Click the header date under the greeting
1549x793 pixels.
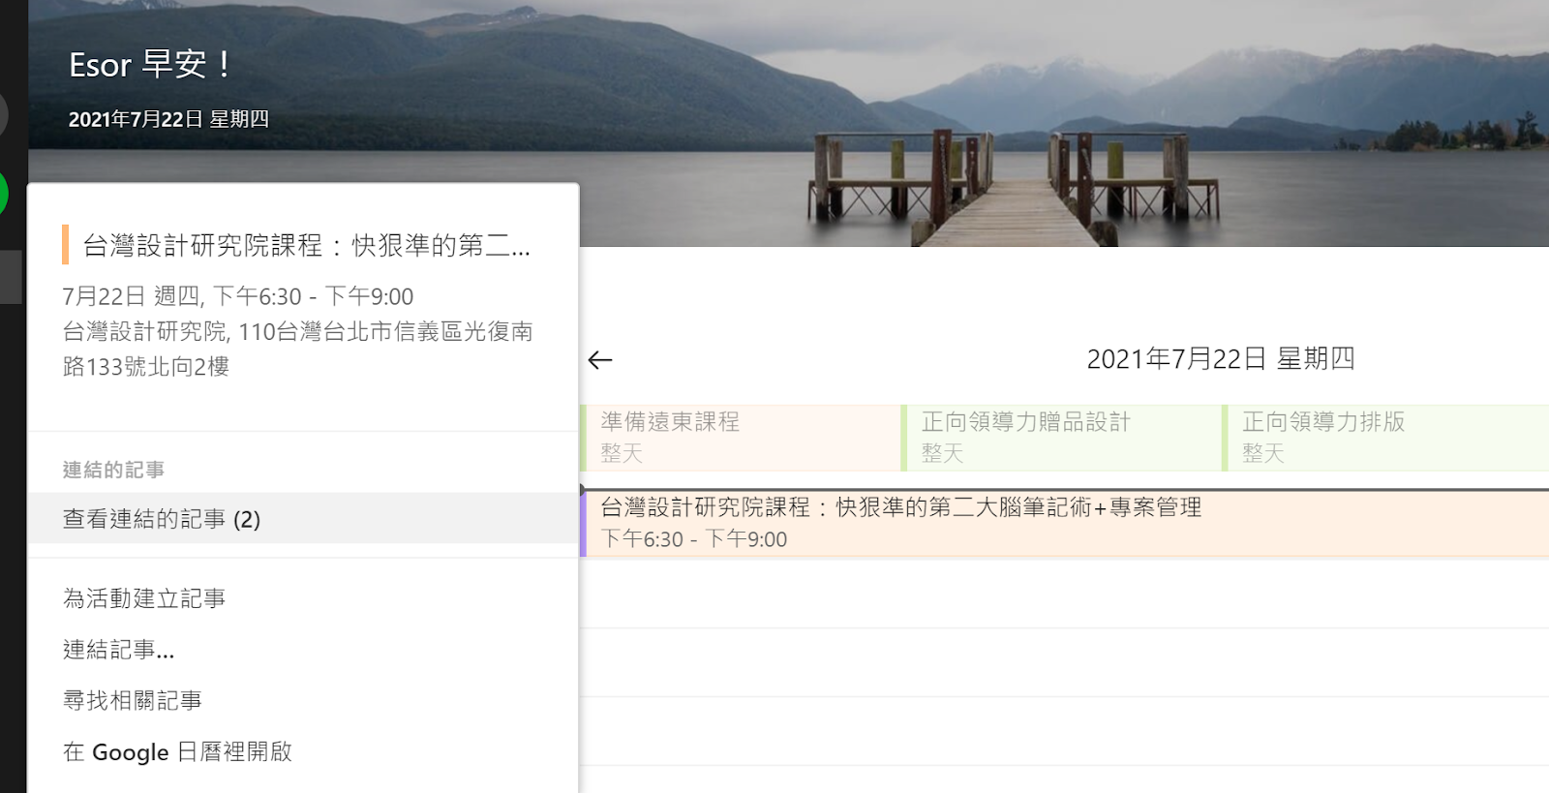point(168,119)
